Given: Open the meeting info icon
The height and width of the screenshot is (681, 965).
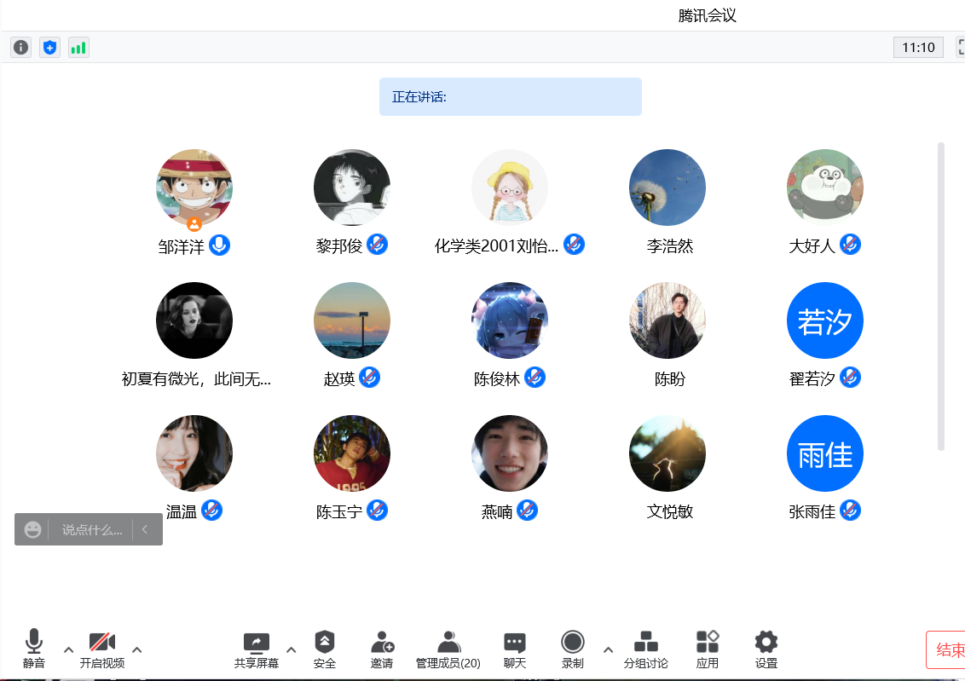Looking at the screenshot, I should coord(21,48).
